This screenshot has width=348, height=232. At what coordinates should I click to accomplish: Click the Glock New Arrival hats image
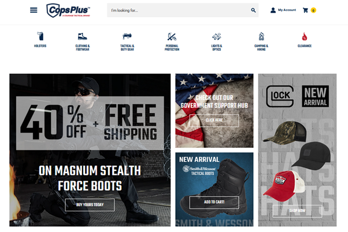coord(297,150)
